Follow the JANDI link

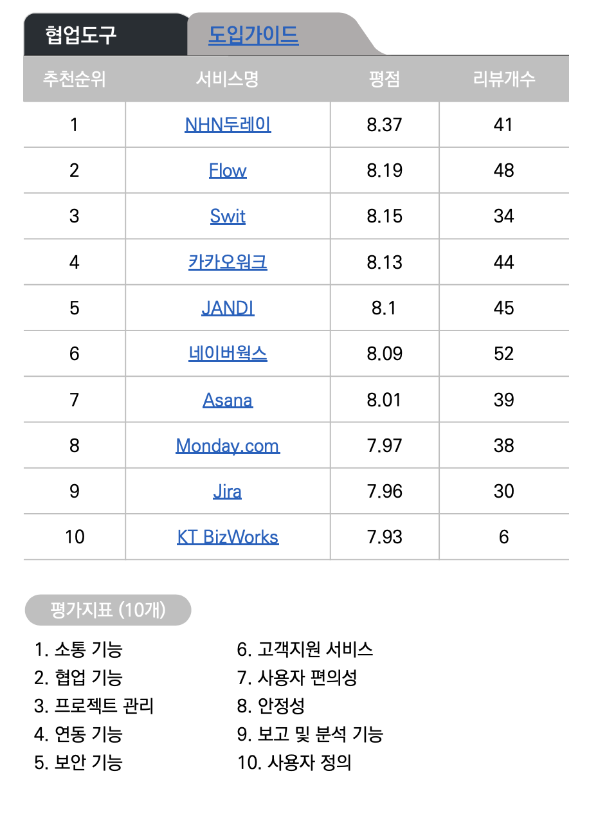pyautogui.click(x=228, y=308)
